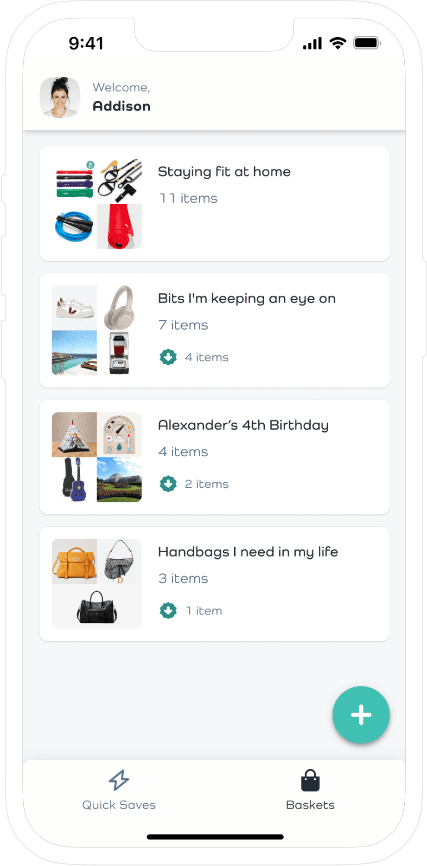427x866 pixels.
Task: Select the Baskets shopping bag icon
Action: coord(310,778)
